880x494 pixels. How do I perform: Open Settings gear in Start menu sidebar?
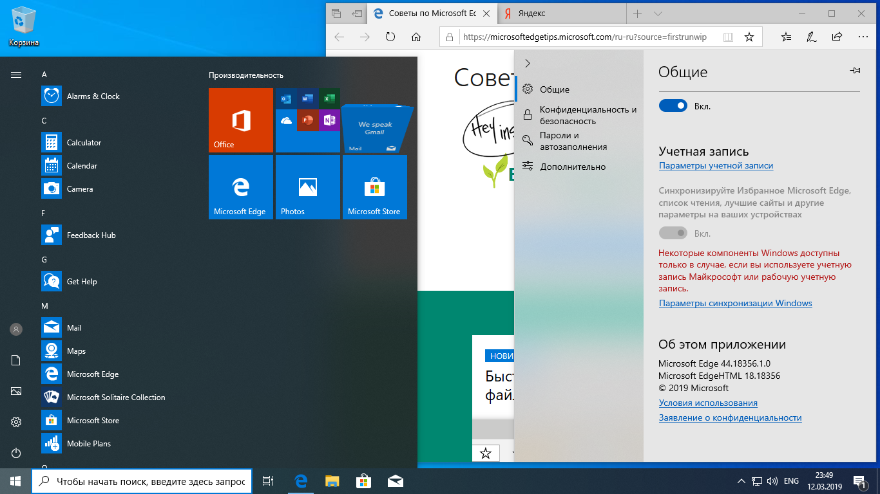[x=16, y=422]
